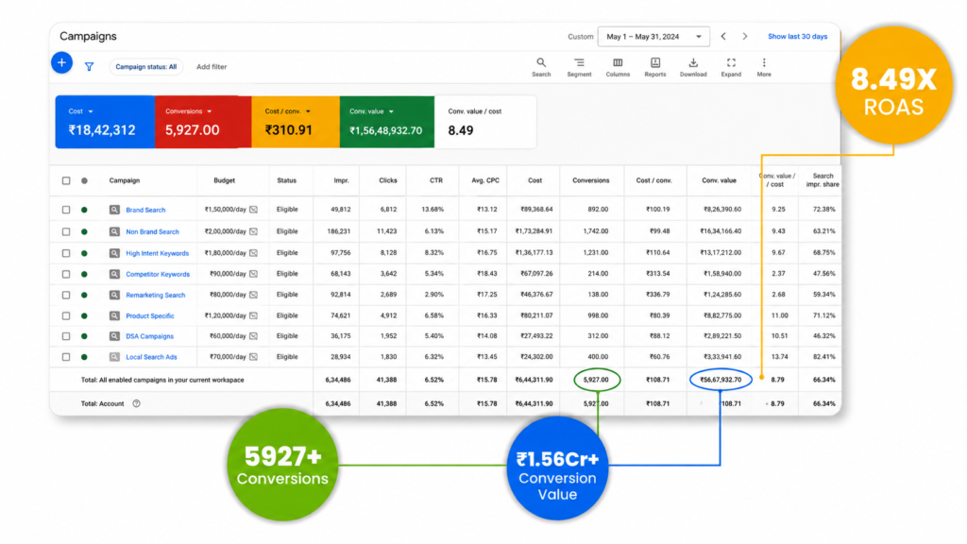967x544 pixels.
Task: Sort by the Status column header
Action: pyautogui.click(x=287, y=180)
